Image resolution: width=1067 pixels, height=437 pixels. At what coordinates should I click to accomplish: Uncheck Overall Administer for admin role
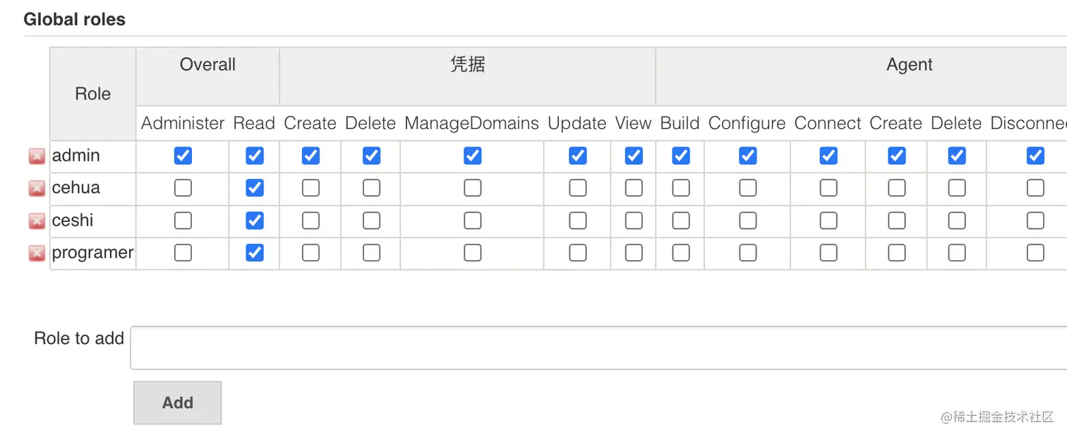pyautogui.click(x=183, y=156)
